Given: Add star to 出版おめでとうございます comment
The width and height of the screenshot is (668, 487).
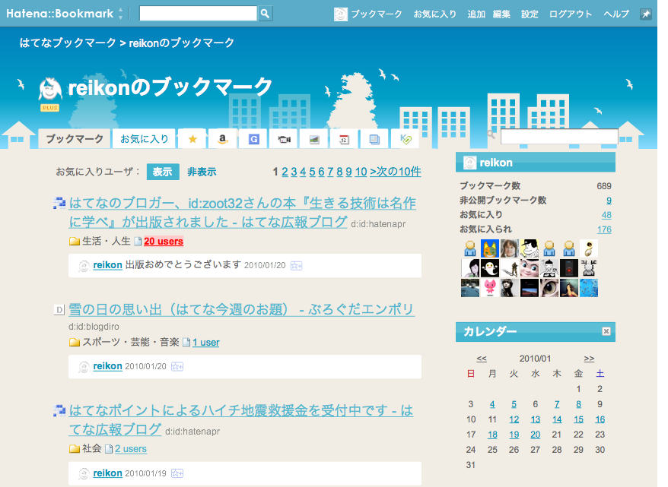Looking at the screenshot, I should [x=296, y=266].
